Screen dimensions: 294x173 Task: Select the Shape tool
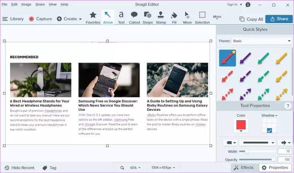[147, 18]
